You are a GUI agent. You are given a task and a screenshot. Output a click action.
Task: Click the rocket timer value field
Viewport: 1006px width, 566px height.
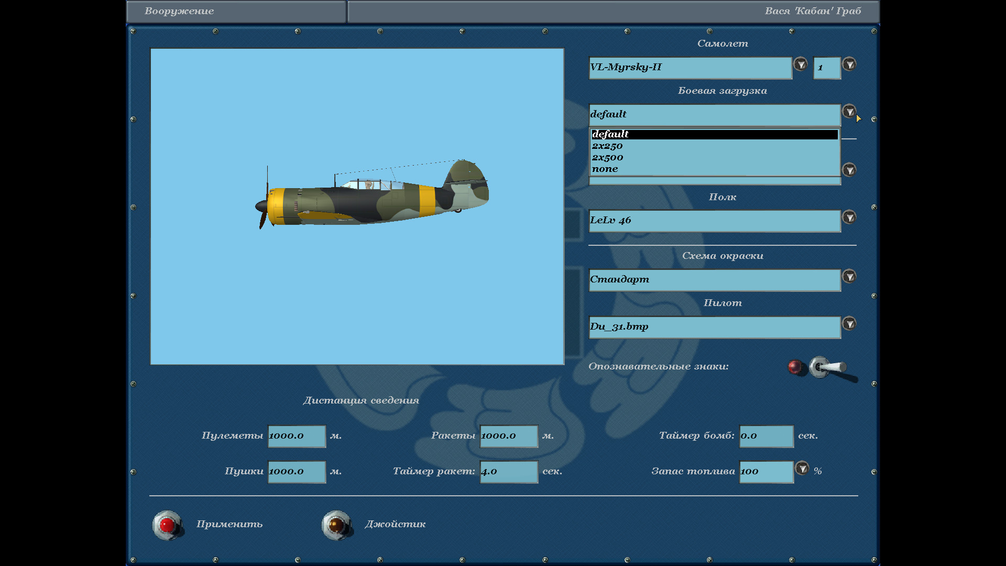pos(508,472)
